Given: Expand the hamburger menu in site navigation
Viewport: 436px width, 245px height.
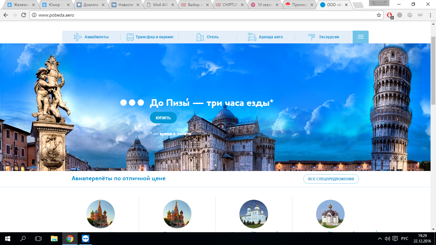Looking at the screenshot, I should click(x=361, y=37).
